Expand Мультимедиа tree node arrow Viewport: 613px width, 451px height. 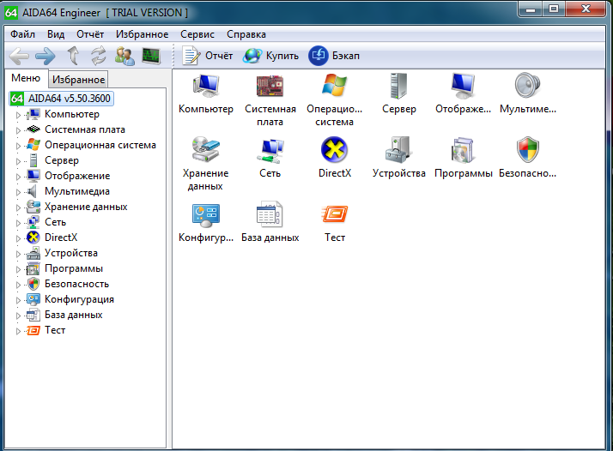(x=18, y=192)
